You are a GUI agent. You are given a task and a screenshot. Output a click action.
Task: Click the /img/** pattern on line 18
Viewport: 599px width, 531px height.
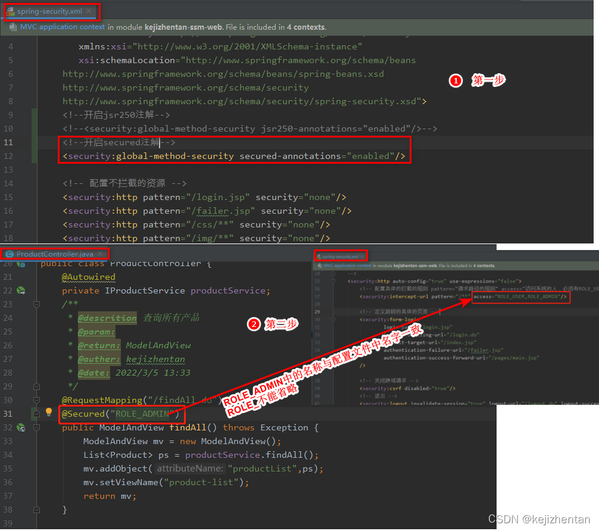[210, 239]
